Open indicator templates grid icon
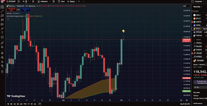207x106 pixels. (x=54, y=2)
